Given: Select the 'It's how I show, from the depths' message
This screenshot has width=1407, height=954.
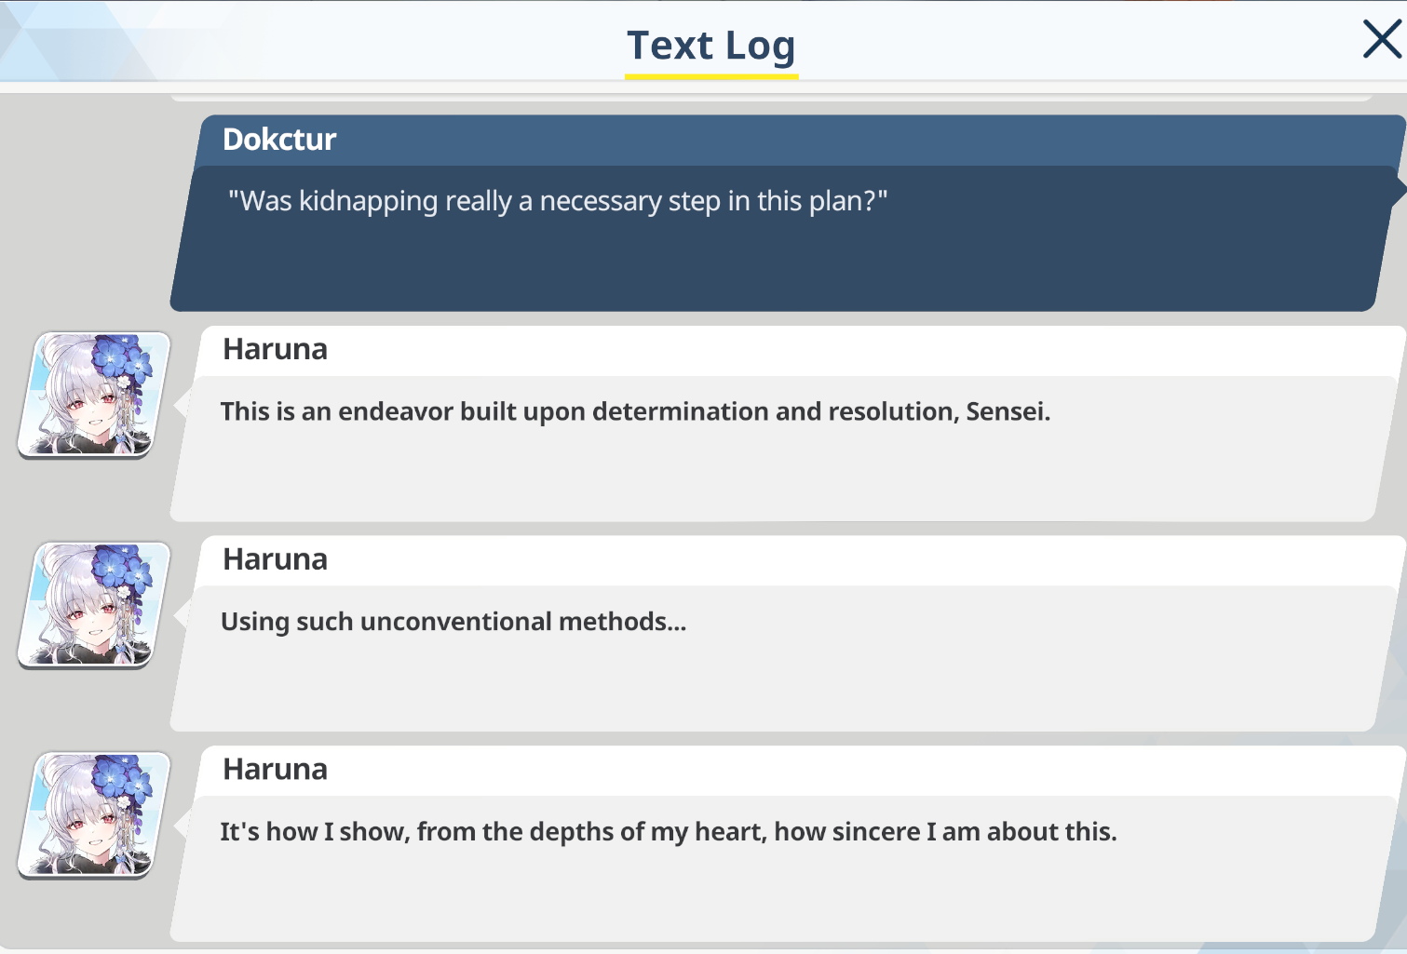Looking at the screenshot, I should click(x=669, y=832).
